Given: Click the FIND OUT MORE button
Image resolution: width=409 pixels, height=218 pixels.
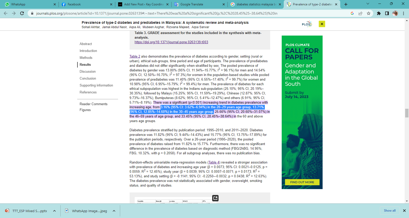Looking at the screenshot, I should pyautogui.click(x=302, y=182).
